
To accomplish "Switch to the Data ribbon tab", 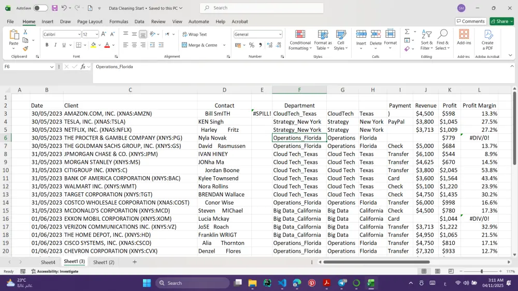I will pyautogui.click(x=139, y=21).
